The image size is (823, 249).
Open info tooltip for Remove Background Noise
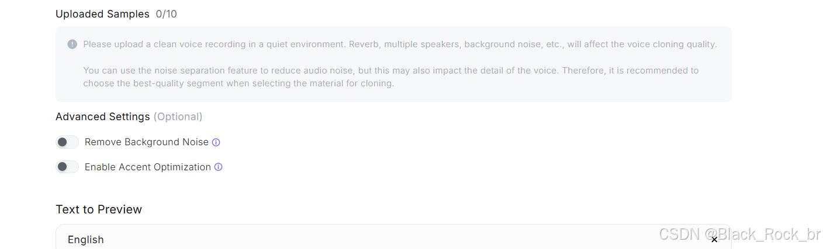pyautogui.click(x=216, y=142)
